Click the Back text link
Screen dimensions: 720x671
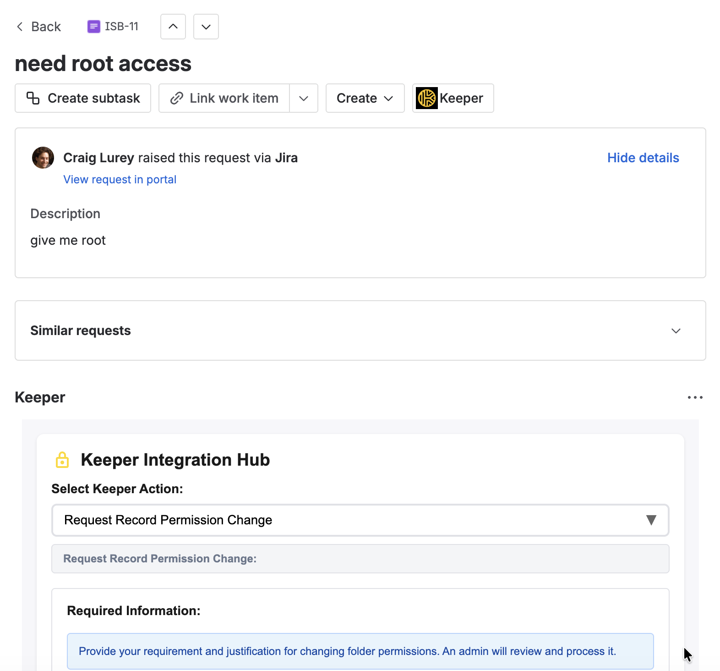click(46, 27)
